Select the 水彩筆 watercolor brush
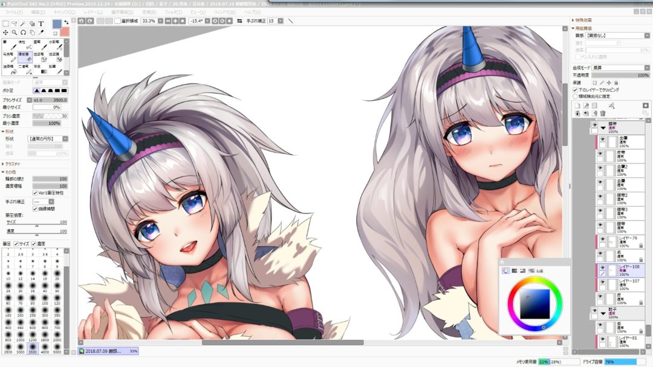 point(56,45)
